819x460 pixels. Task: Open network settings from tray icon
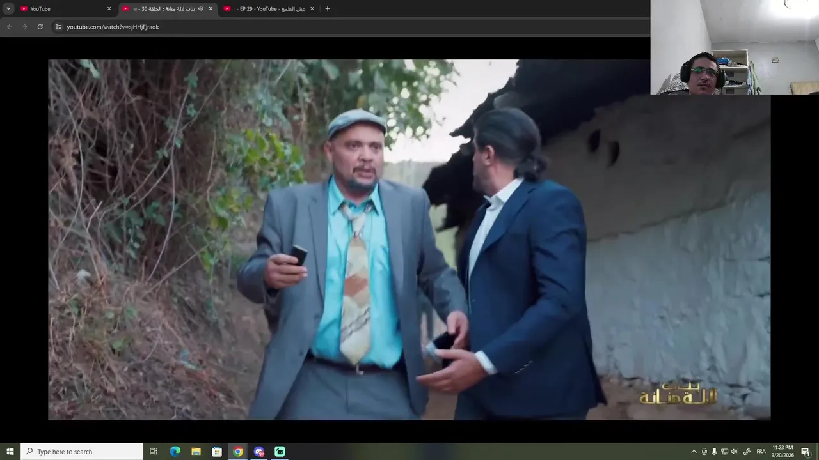(x=724, y=452)
